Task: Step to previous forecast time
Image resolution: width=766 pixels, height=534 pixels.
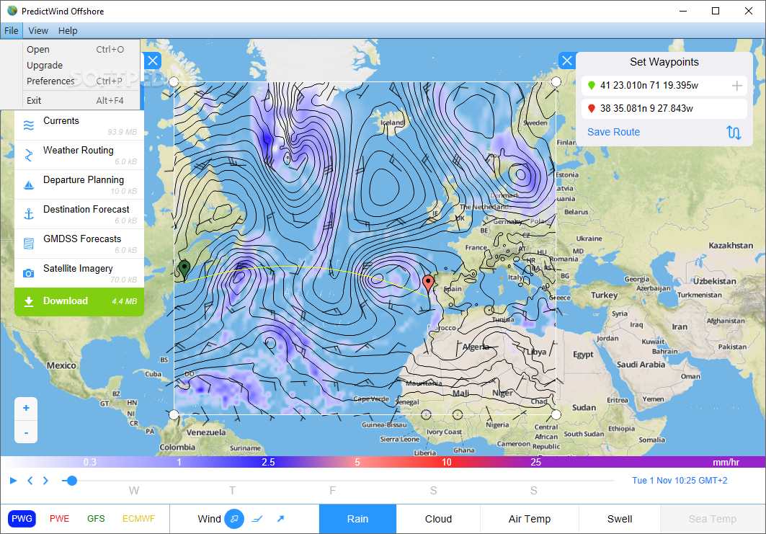Action: coord(30,481)
